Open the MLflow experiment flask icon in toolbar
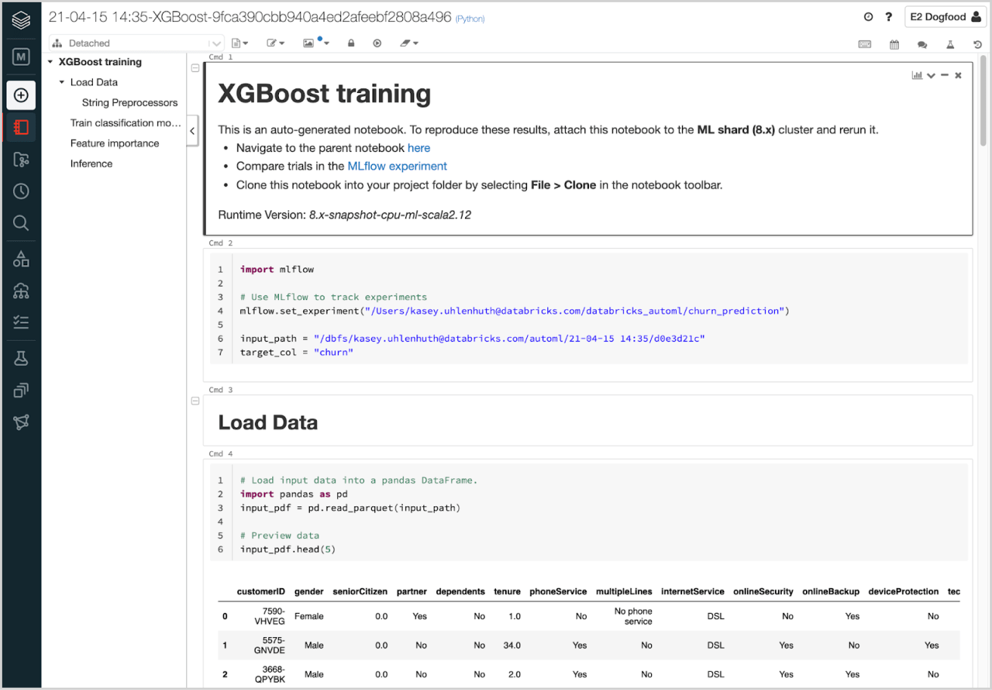The image size is (992, 690). 950,44
